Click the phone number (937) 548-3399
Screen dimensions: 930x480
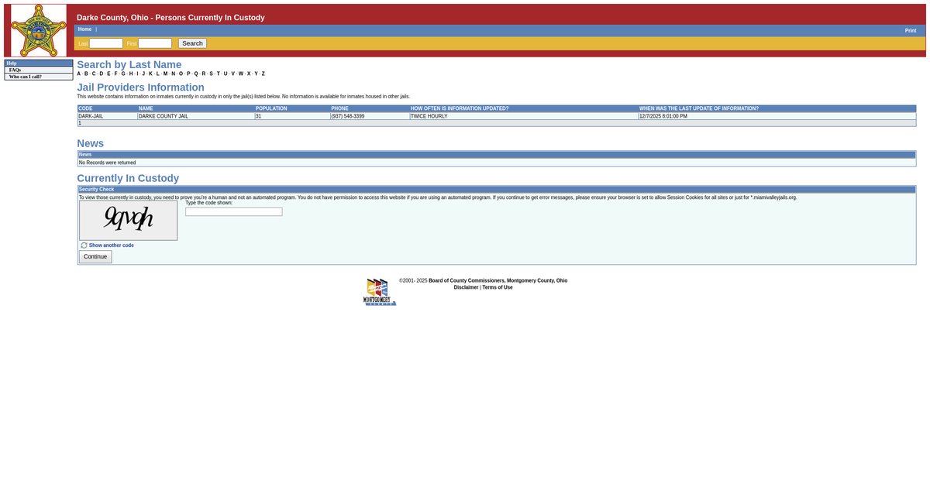[370, 116]
